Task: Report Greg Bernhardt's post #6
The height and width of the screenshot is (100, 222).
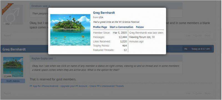Action: coord(7,93)
